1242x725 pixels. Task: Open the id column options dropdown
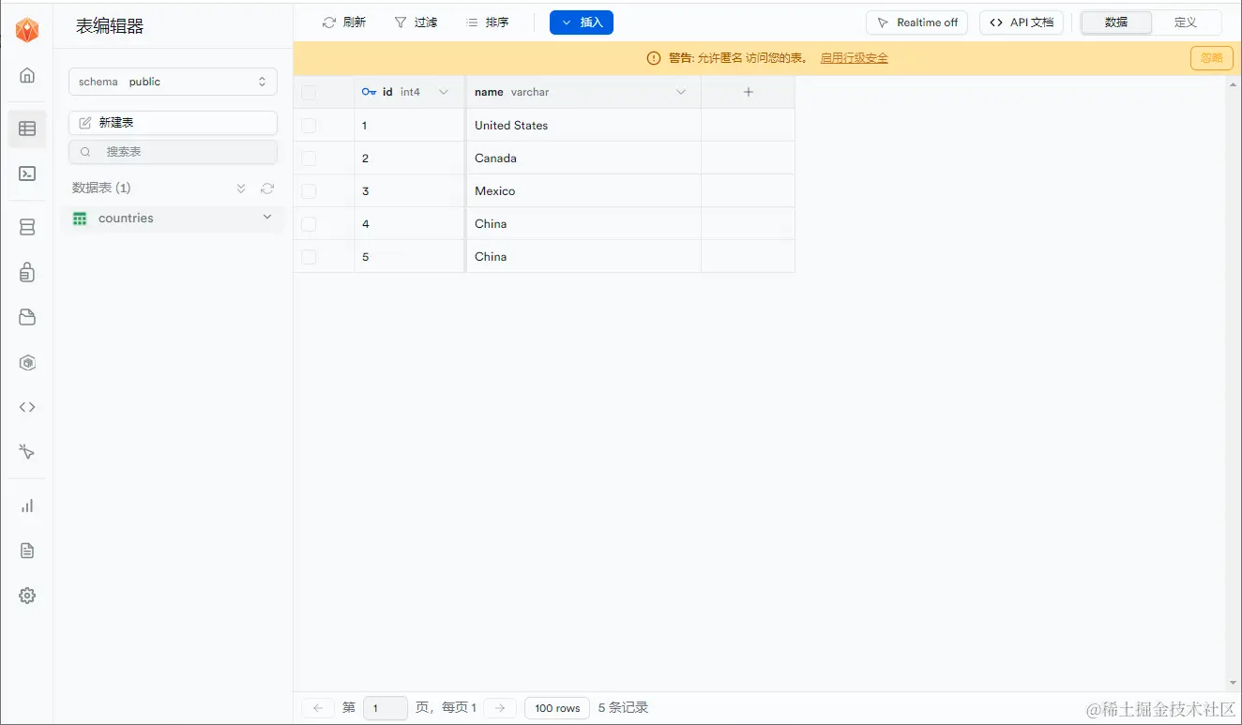[443, 91]
